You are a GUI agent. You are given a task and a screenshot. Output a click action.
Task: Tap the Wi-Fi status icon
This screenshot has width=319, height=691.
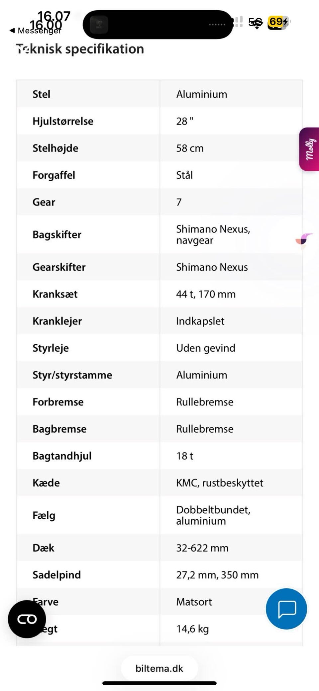pyautogui.click(x=256, y=23)
